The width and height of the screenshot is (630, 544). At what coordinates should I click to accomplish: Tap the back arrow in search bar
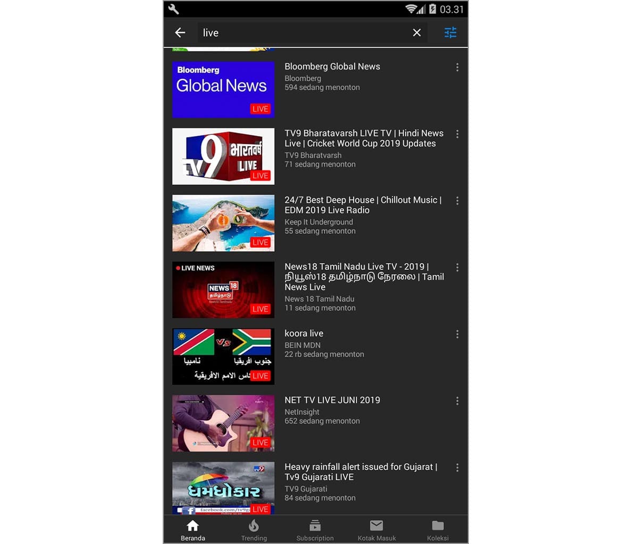180,32
